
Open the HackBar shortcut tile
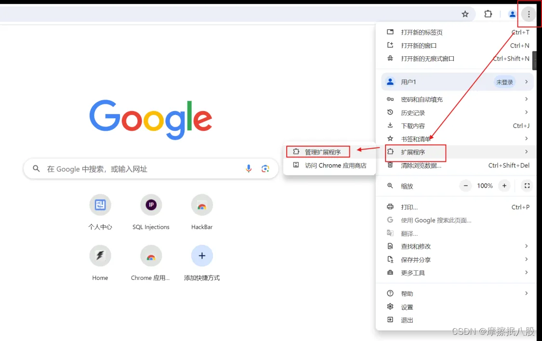point(202,212)
